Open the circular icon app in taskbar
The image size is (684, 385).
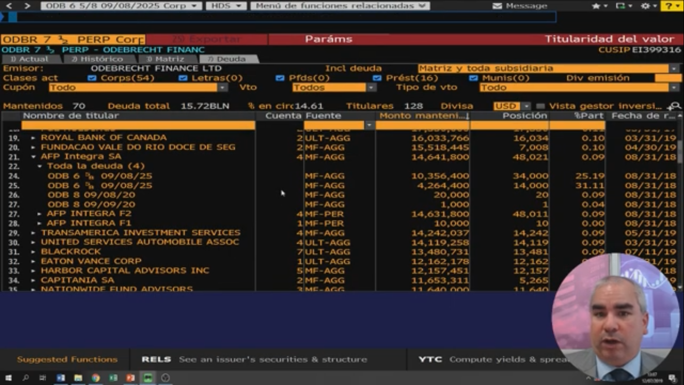point(166,378)
